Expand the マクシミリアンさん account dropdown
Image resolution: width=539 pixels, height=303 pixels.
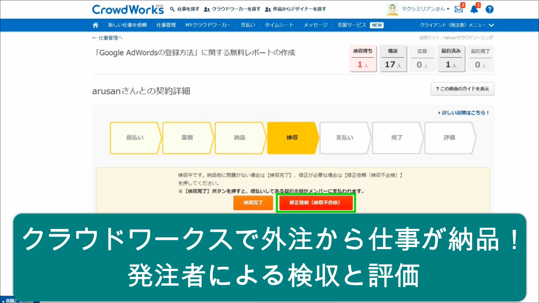426,9
